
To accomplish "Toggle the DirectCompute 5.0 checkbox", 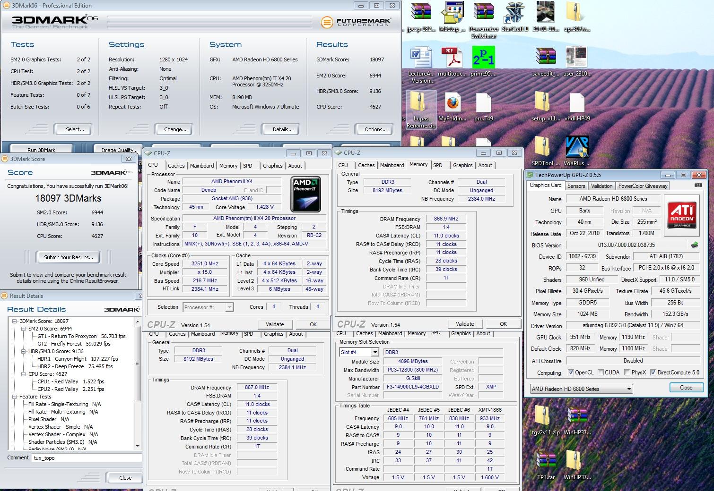I will pyautogui.click(x=653, y=372).
